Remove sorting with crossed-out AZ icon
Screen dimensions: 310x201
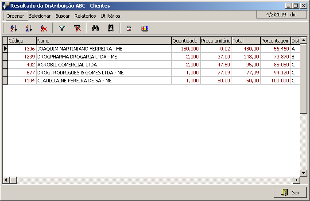pos(43,28)
